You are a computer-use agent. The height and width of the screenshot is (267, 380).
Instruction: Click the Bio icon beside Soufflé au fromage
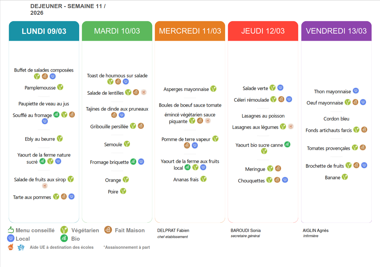tap(57, 115)
